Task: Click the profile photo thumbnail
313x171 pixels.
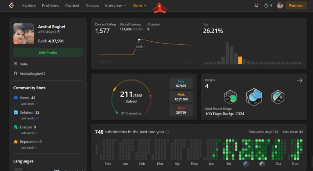Action: click(24, 33)
